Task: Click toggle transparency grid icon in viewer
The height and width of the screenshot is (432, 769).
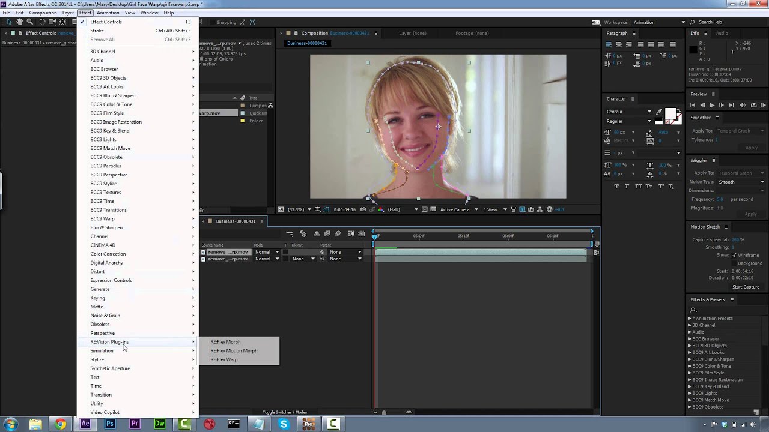Action: 433,209
